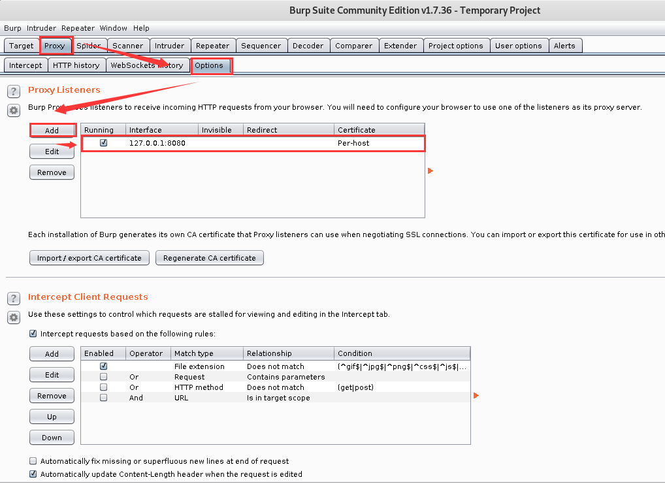Open Intercept Client Requests gear menu

tap(14, 317)
